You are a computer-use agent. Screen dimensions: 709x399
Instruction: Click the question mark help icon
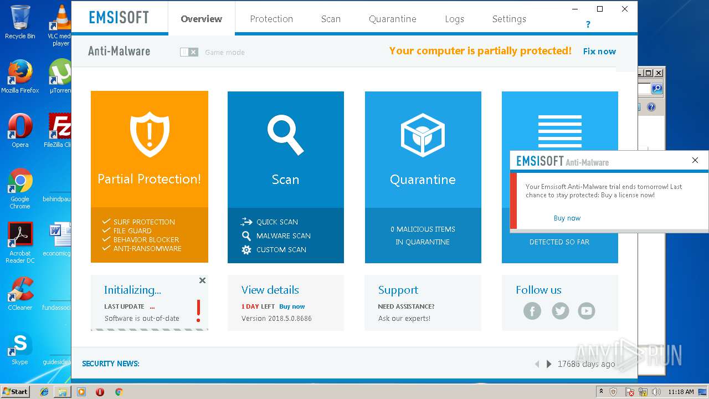coord(588,24)
